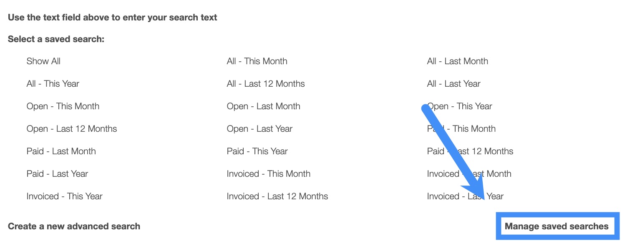
Task: Select Open - This Month saved search
Action: click(x=63, y=106)
